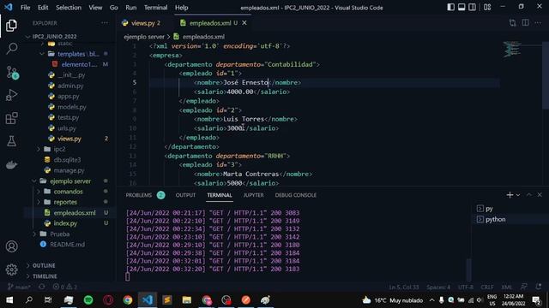This screenshot has width=549, height=308.
Task: Open terminal launch profile dropdown
Action: 518,195
